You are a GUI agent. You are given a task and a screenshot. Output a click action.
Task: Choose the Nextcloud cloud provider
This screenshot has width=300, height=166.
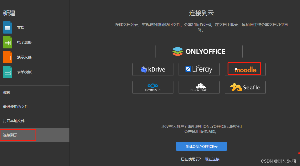(153, 87)
